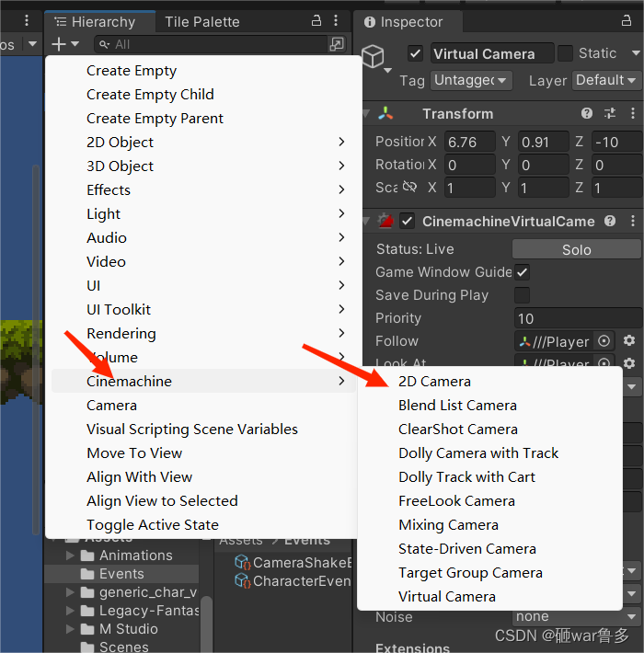Image resolution: width=644 pixels, height=653 pixels.
Task: Expand the generic_char folder
Action: pyautogui.click(x=70, y=591)
